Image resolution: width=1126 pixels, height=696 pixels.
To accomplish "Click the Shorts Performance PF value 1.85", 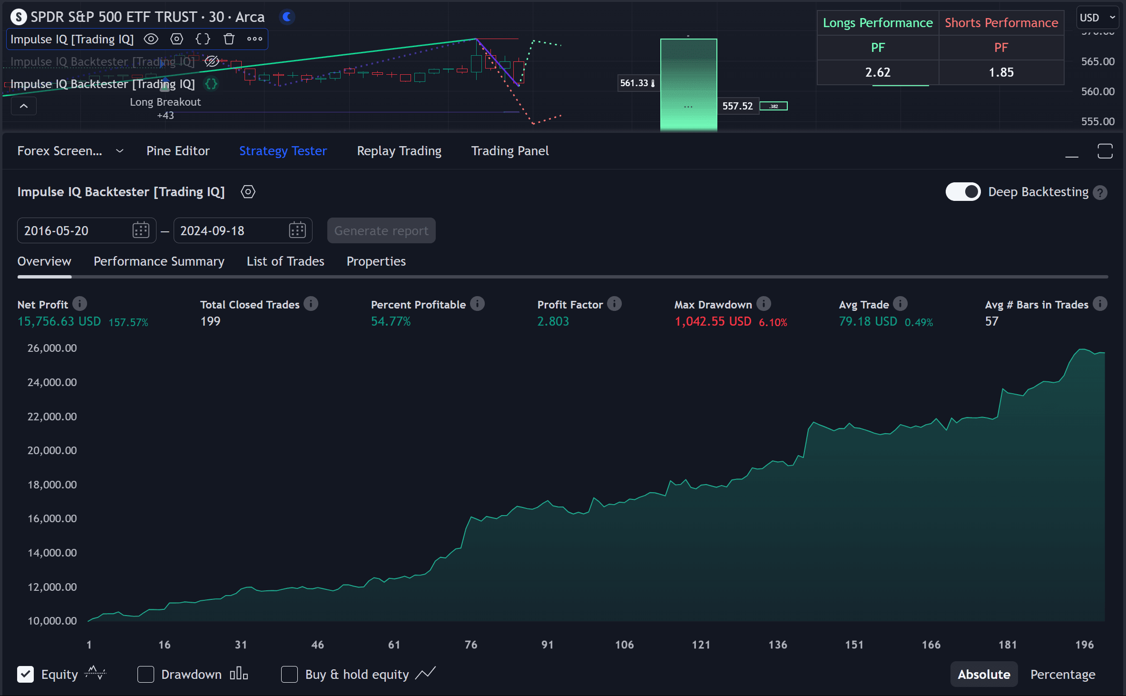I will point(1001,72).
